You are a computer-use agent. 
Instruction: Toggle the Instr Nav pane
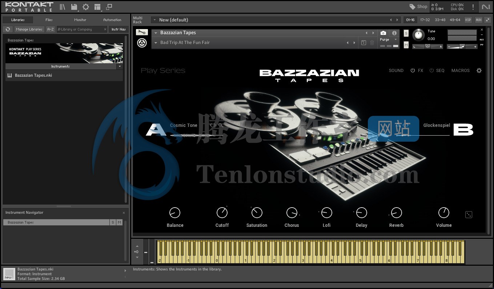[119, 29]
